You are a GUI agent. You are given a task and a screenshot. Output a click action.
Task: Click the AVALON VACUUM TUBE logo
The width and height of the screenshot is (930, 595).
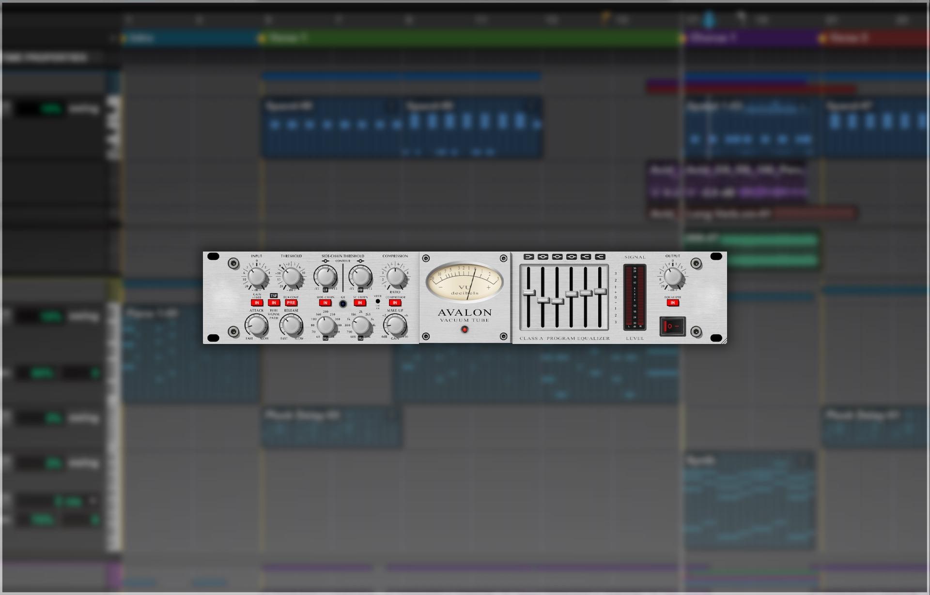(465, 315)
